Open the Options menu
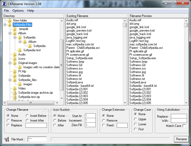 (x=18, y=11)
